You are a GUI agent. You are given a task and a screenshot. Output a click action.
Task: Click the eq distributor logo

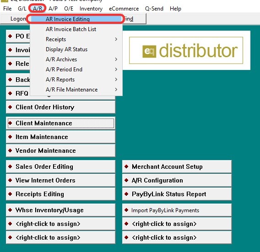tap(186, 50)
